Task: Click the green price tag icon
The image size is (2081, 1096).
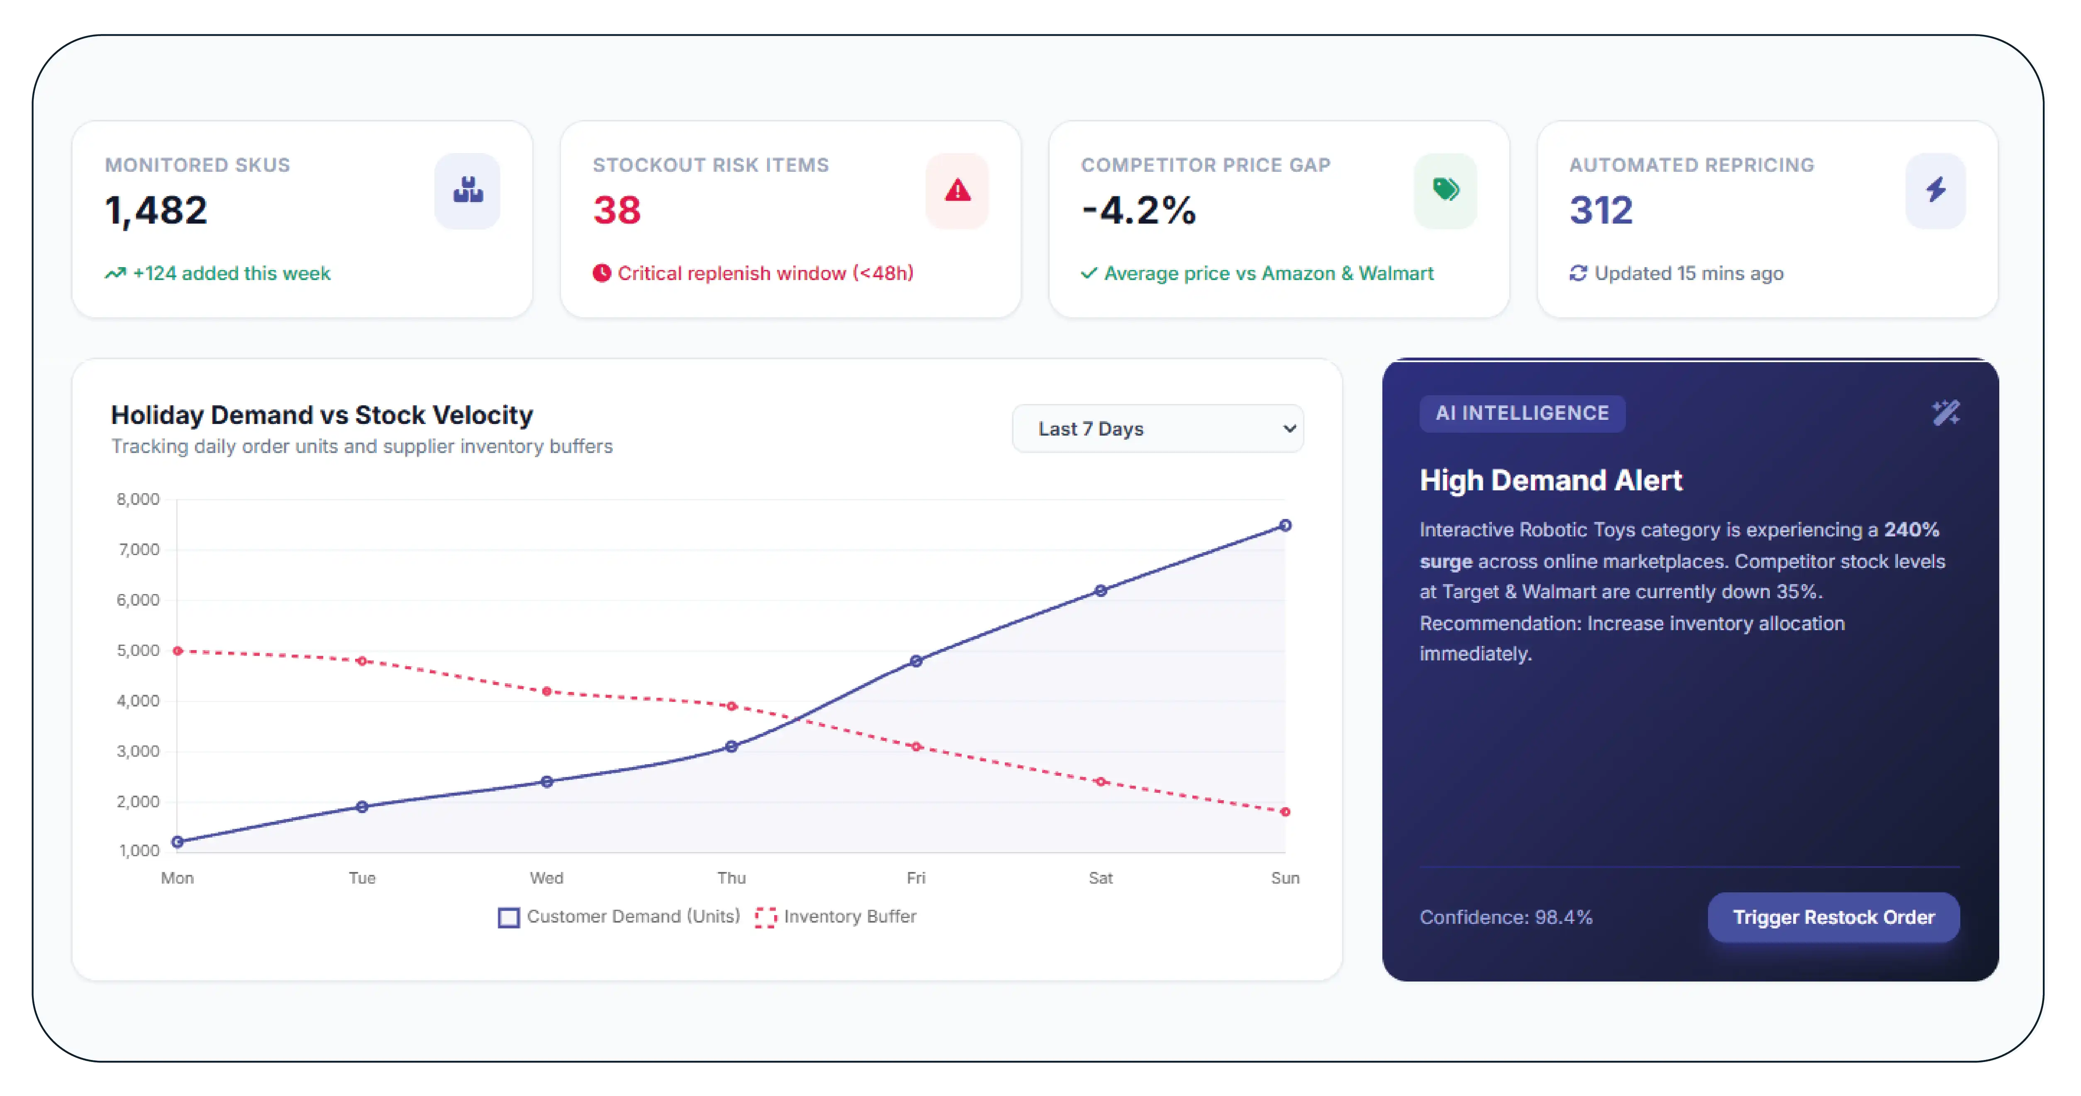Action: (1445, 190)
